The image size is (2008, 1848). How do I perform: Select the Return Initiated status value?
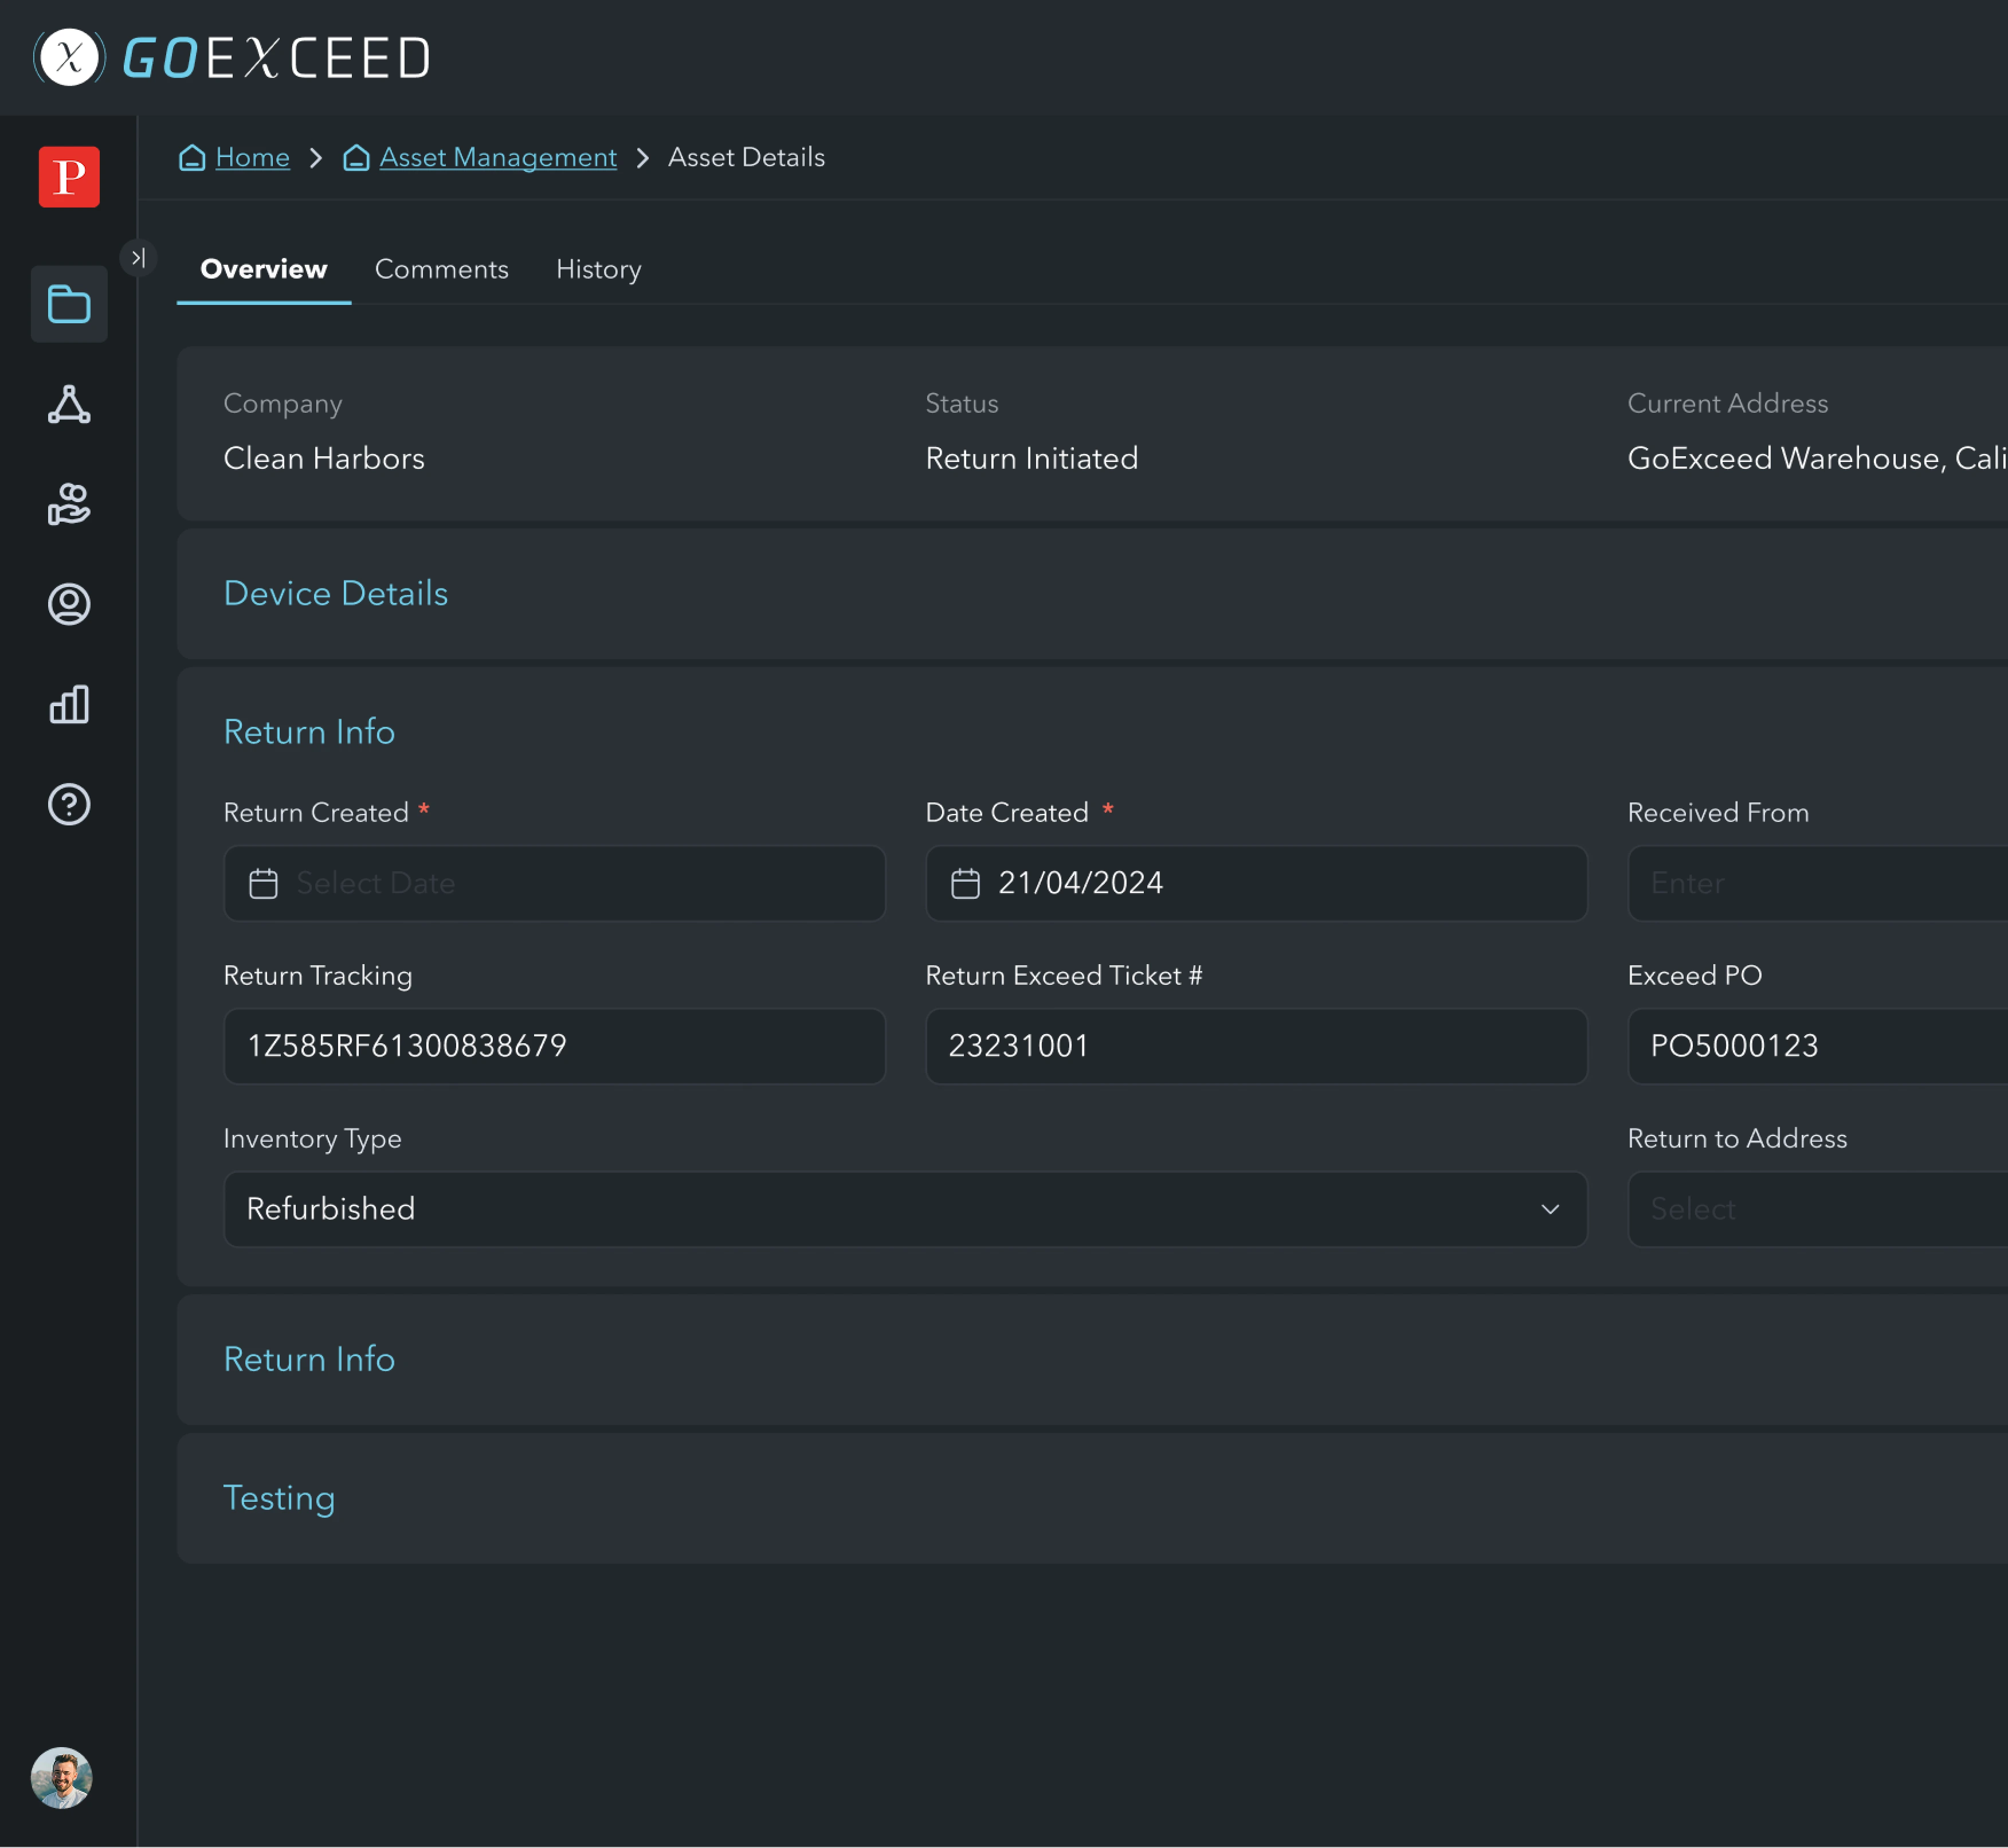[x=1032, y=458]
